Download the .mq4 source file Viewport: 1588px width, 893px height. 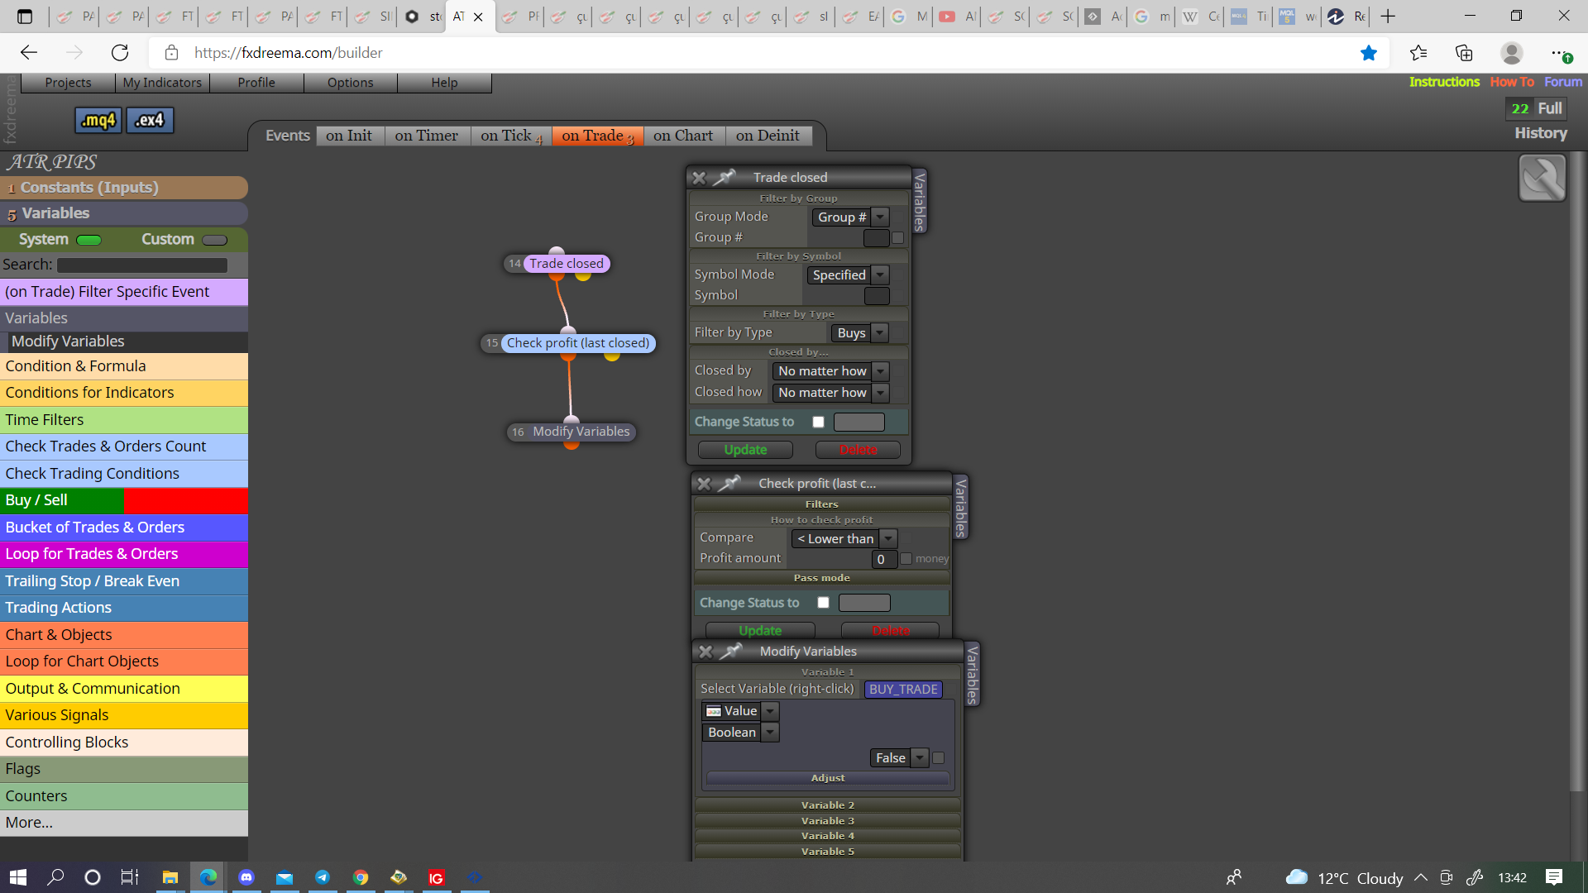pos(98,120)
